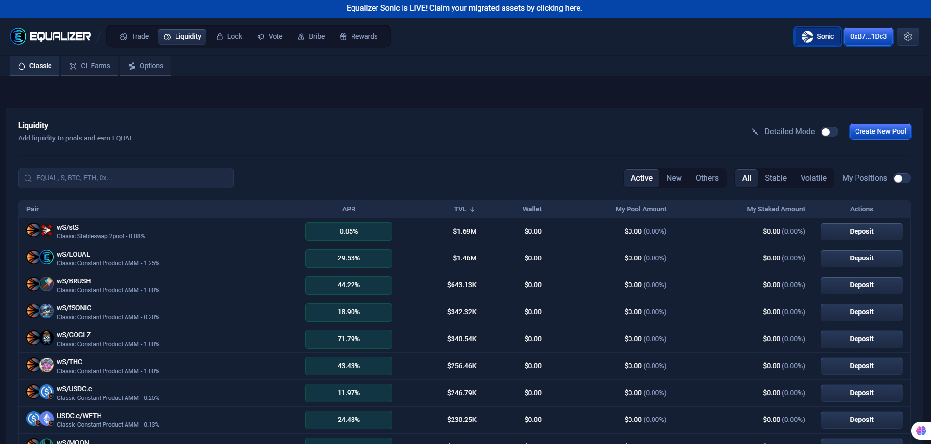Click the 0.05% APR cell
The width and height of the screenshot is (931, 444).
pos(349,232)
